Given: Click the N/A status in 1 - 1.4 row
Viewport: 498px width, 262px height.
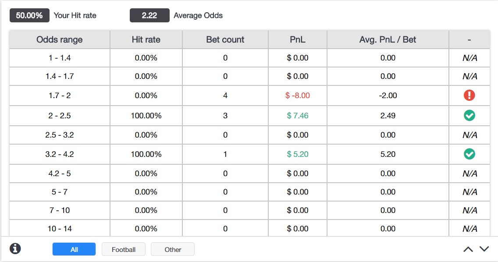Looking at the screenshot, I should click(x=470, y=58).
